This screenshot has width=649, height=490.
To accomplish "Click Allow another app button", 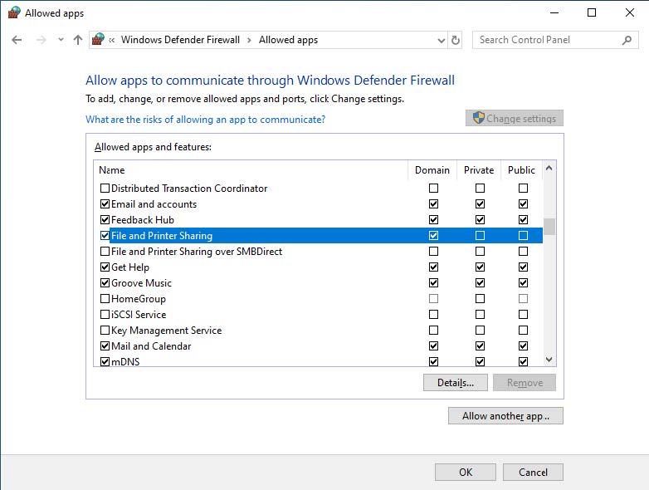I will tap(505, 416).
